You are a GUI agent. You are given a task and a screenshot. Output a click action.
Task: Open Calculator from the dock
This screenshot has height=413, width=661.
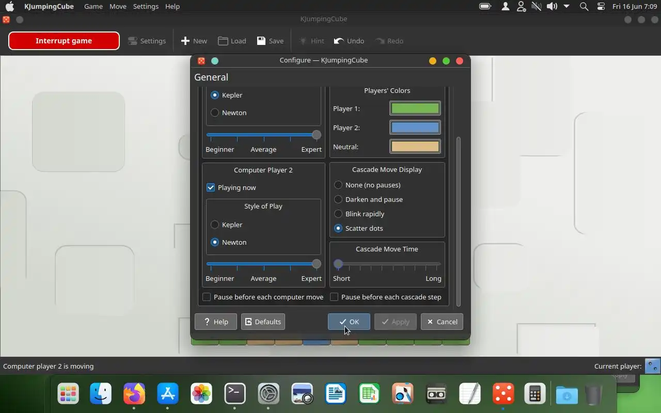point(534,394)
